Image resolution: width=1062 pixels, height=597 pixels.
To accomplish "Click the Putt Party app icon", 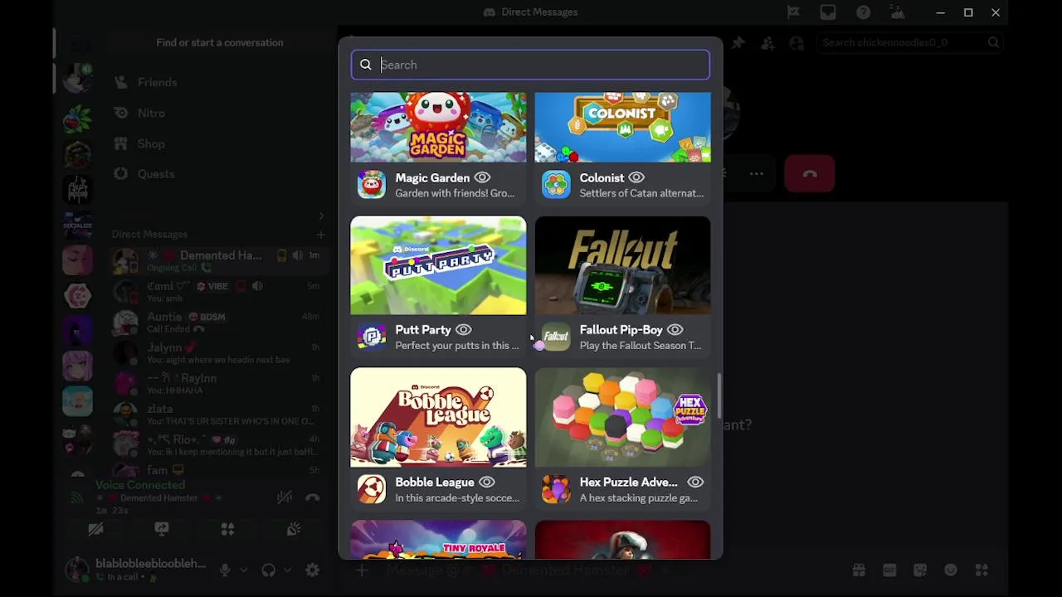I will (372, 337).
